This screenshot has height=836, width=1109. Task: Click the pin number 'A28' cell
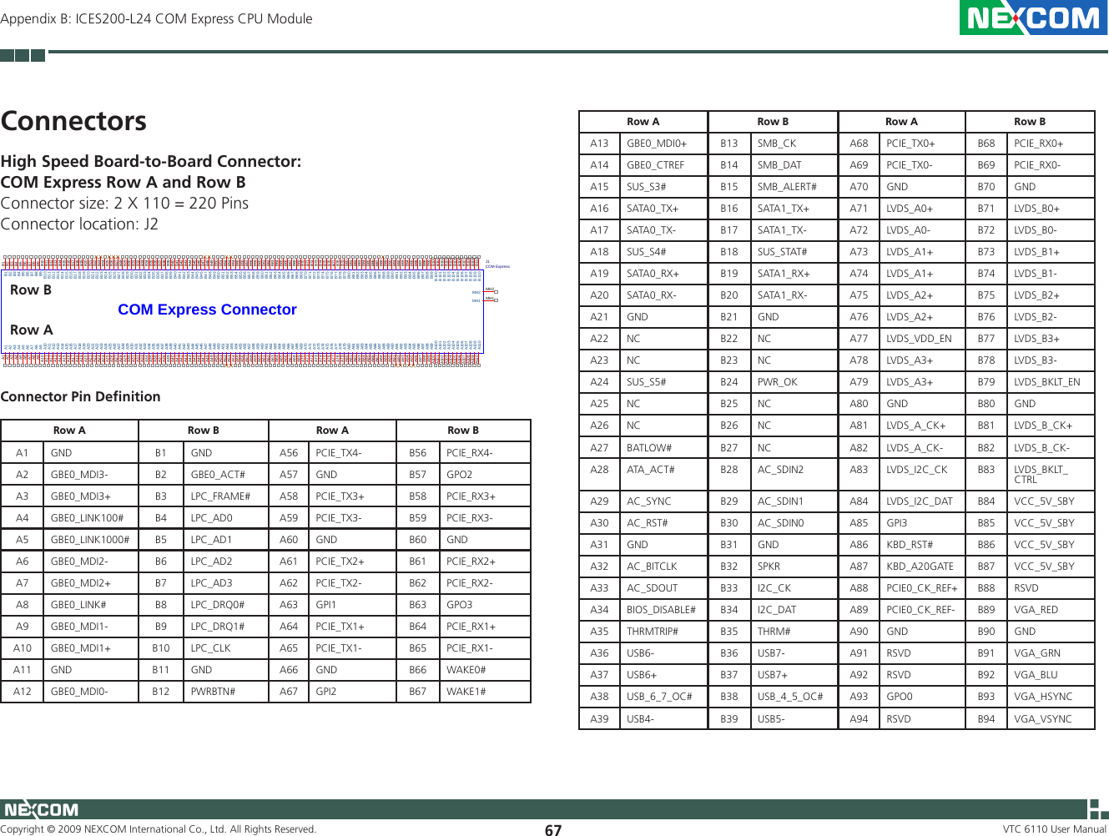599,474
